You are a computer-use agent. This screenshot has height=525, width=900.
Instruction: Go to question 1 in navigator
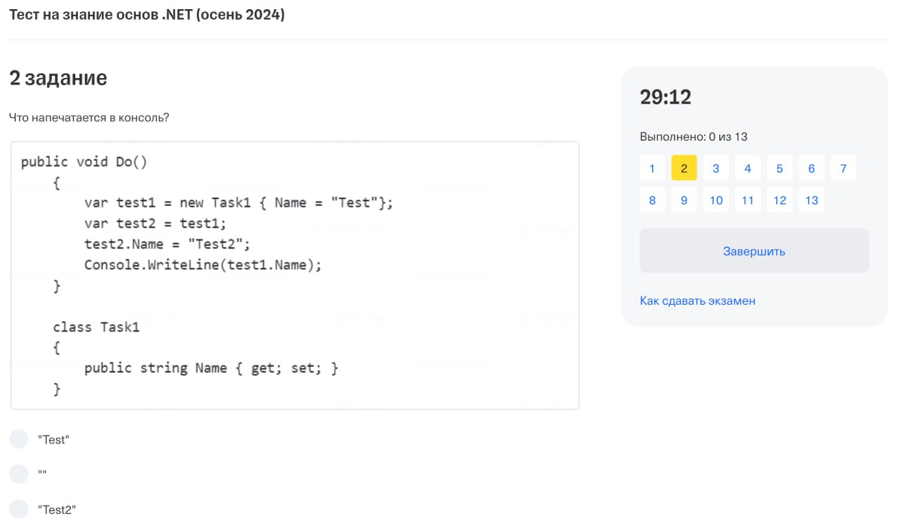tap(652, 168)
